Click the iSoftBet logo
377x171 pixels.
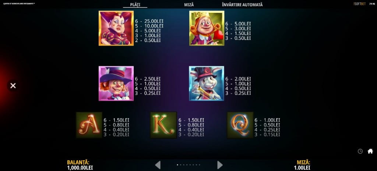pos(360,4)
